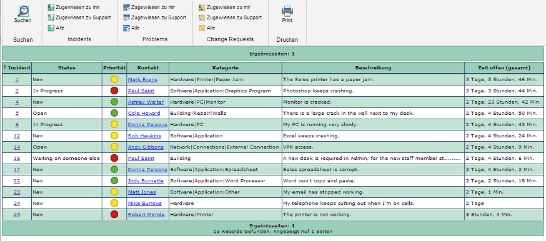Sort by the Beschreibung column header

(x=374, y=68)
